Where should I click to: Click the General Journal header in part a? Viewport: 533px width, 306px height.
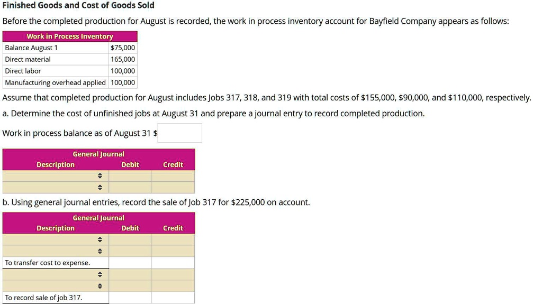click(x=98, y=154)
